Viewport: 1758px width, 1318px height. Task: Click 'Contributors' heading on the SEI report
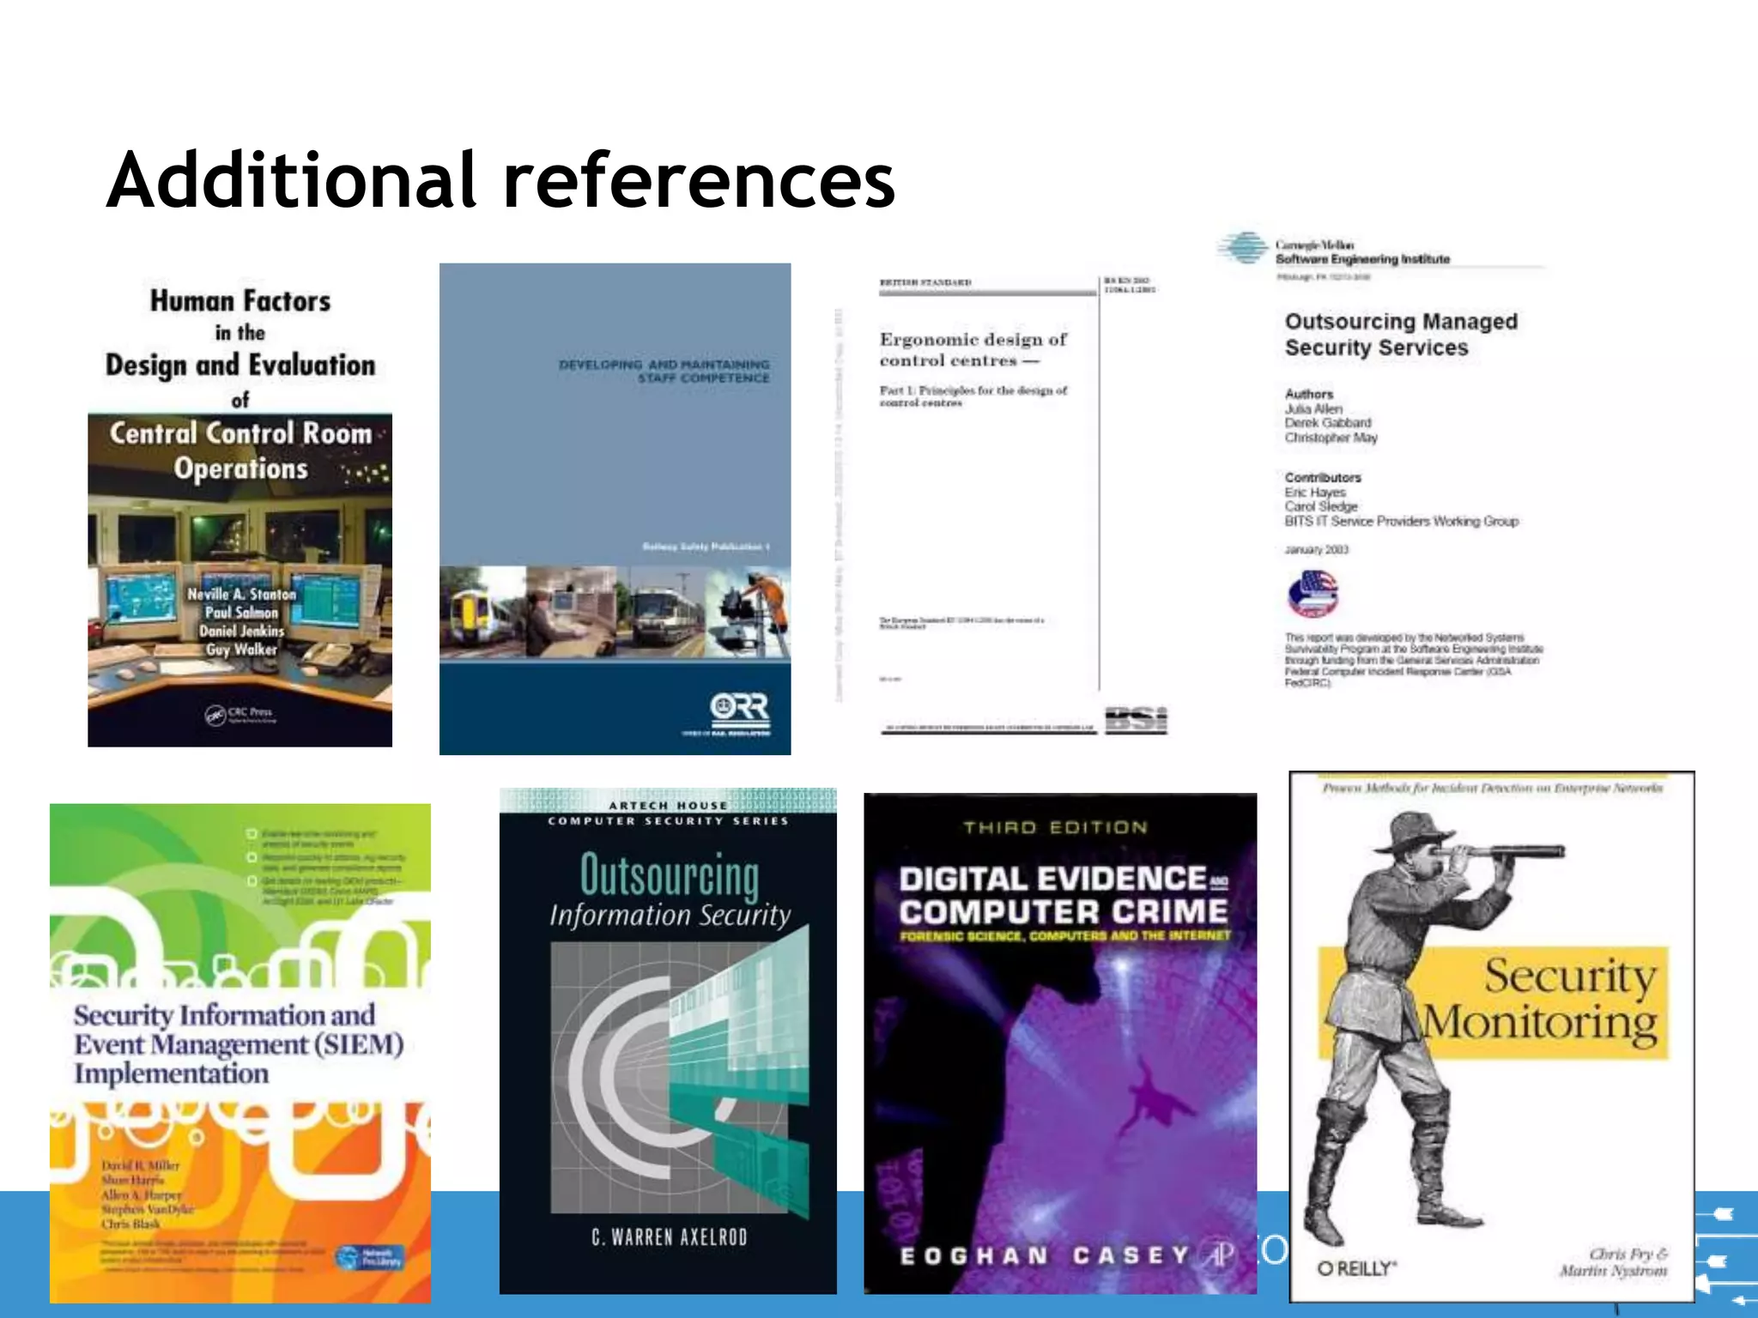[1323, 477]
